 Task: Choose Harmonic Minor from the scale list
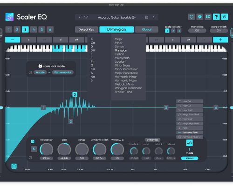(x=126, y=77)
